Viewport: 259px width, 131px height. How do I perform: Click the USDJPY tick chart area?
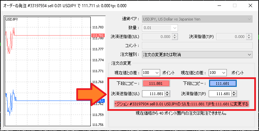point(48,71)
